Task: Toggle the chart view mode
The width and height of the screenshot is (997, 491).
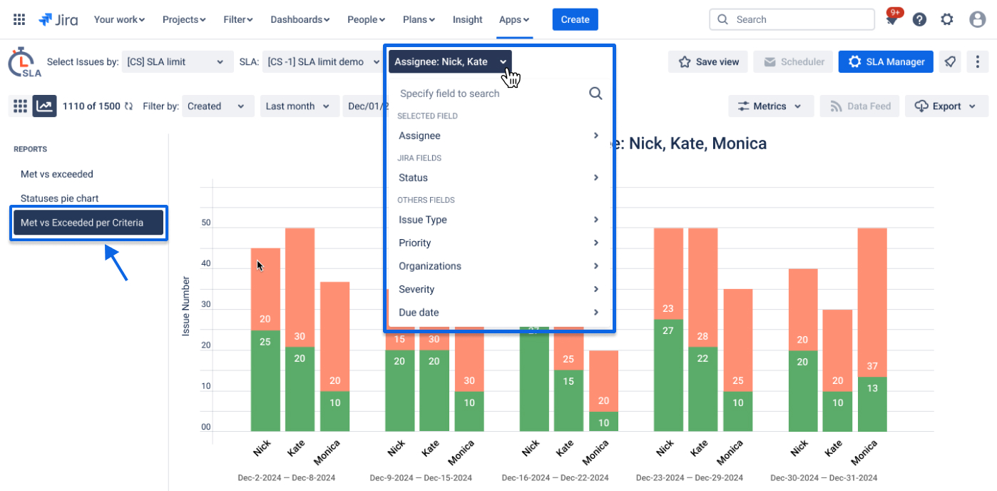Action: (44, 106)
